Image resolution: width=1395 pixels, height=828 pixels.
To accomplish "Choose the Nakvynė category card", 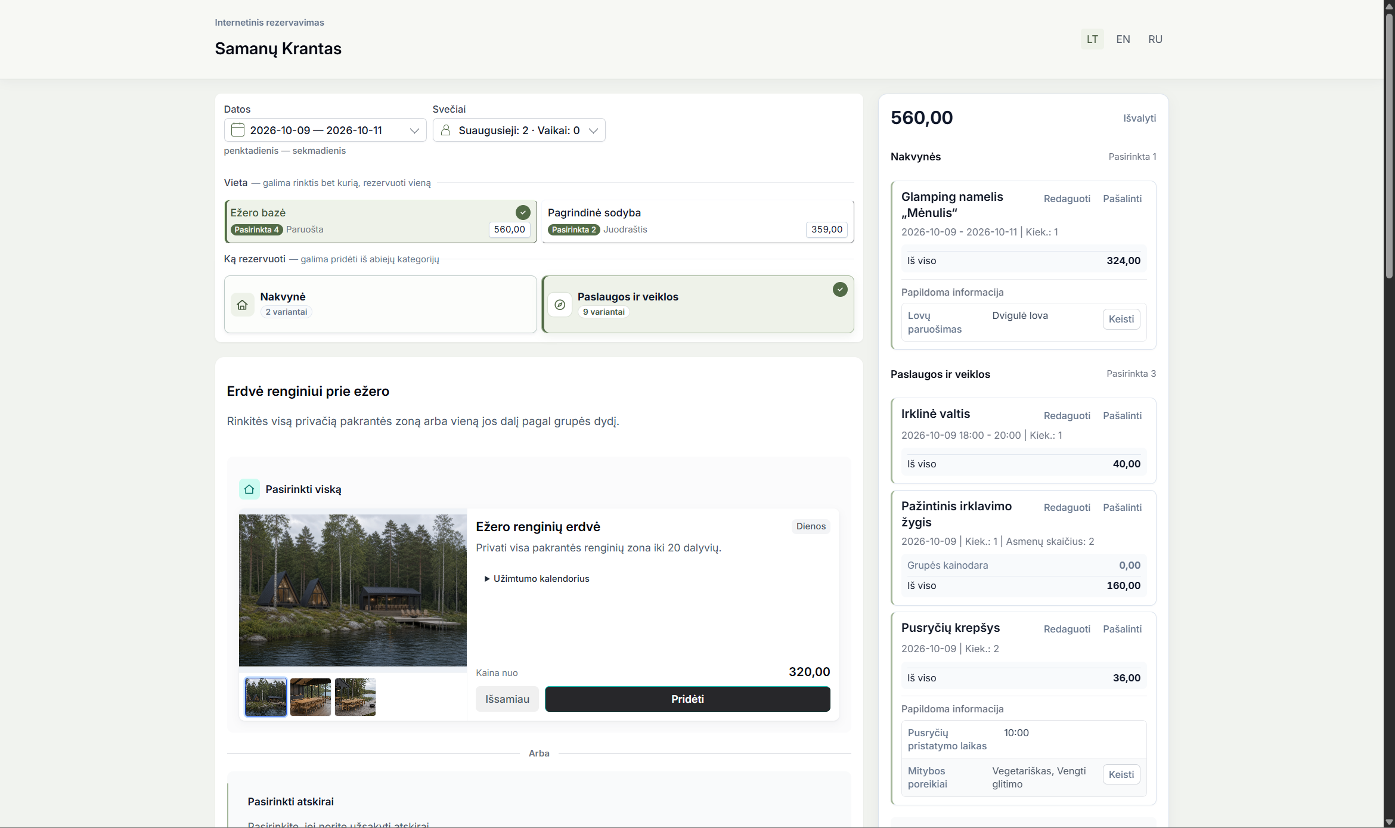I will [x=380, y=304].
